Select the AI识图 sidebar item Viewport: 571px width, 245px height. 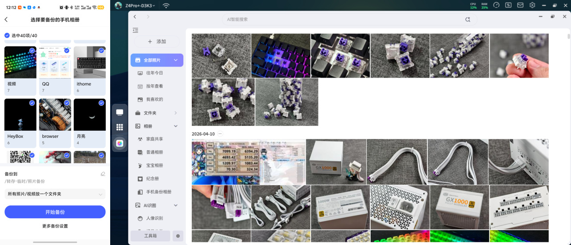coord(157,205)
